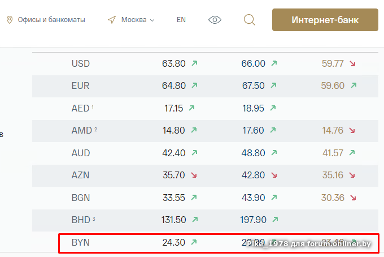384x257 pixels.
Task: Click the AUD buy rate 42.40
Action: (173, 153)
